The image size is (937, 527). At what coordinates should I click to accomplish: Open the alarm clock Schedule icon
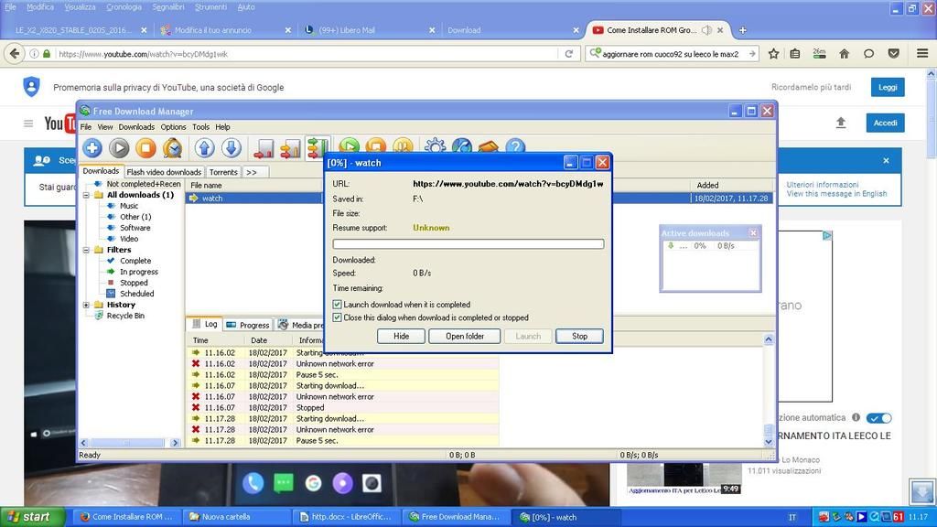pyautogui.click(x=173, y=147)
